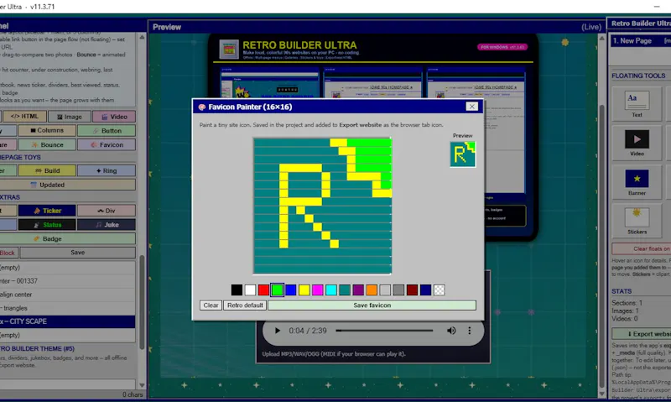Select the CITY SCAPE list row
The height and width of the screenshot is (402, 671).
click(68, 321)
